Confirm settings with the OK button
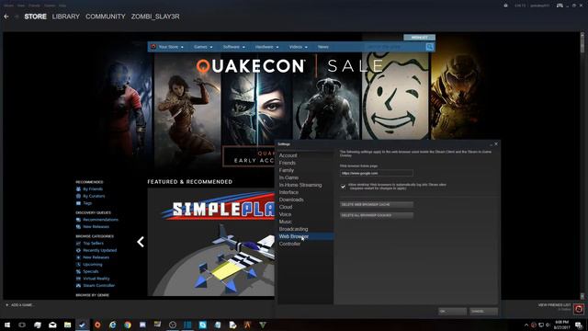The image size is (588, 331). 453,311
